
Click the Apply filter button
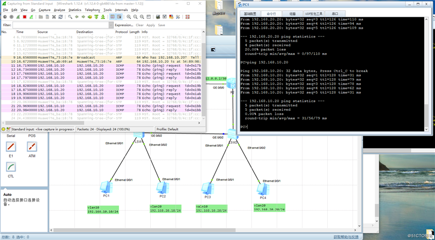pos(151,25)
